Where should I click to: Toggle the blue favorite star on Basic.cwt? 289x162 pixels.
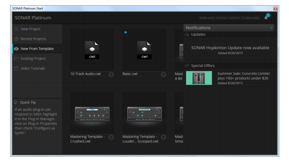click(126, 32)
